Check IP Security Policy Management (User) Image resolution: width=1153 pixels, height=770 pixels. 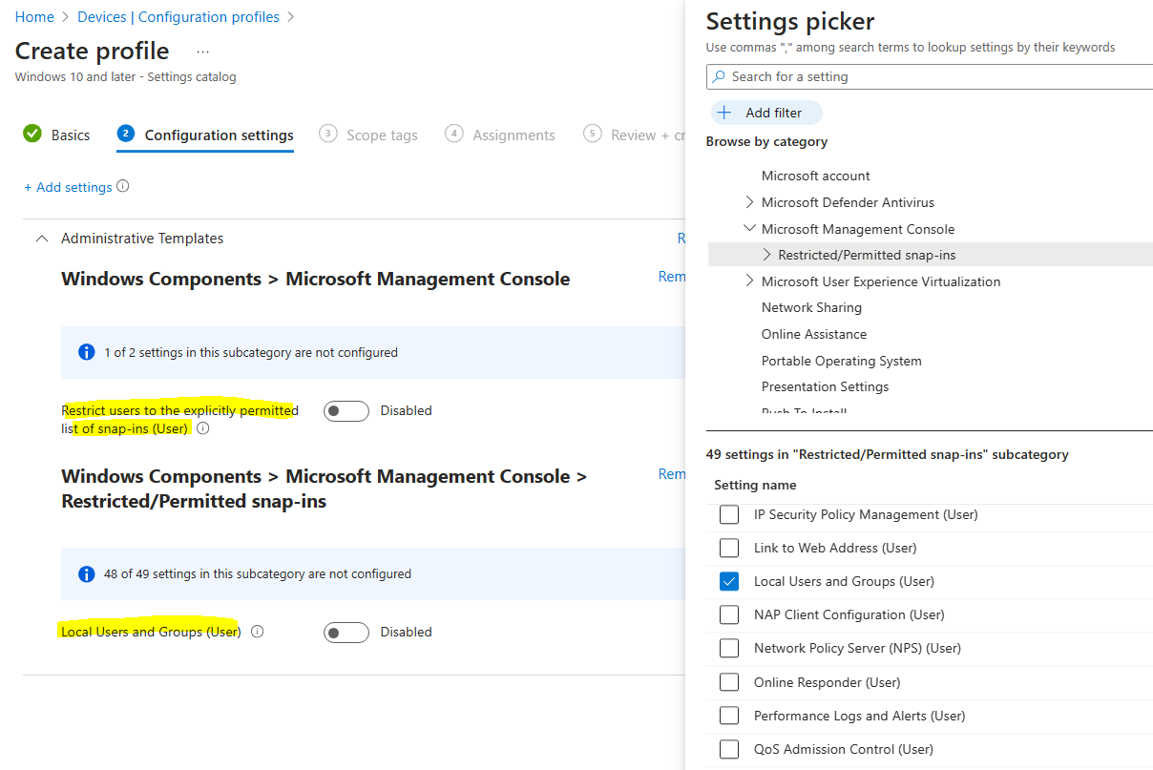(729, 514)
